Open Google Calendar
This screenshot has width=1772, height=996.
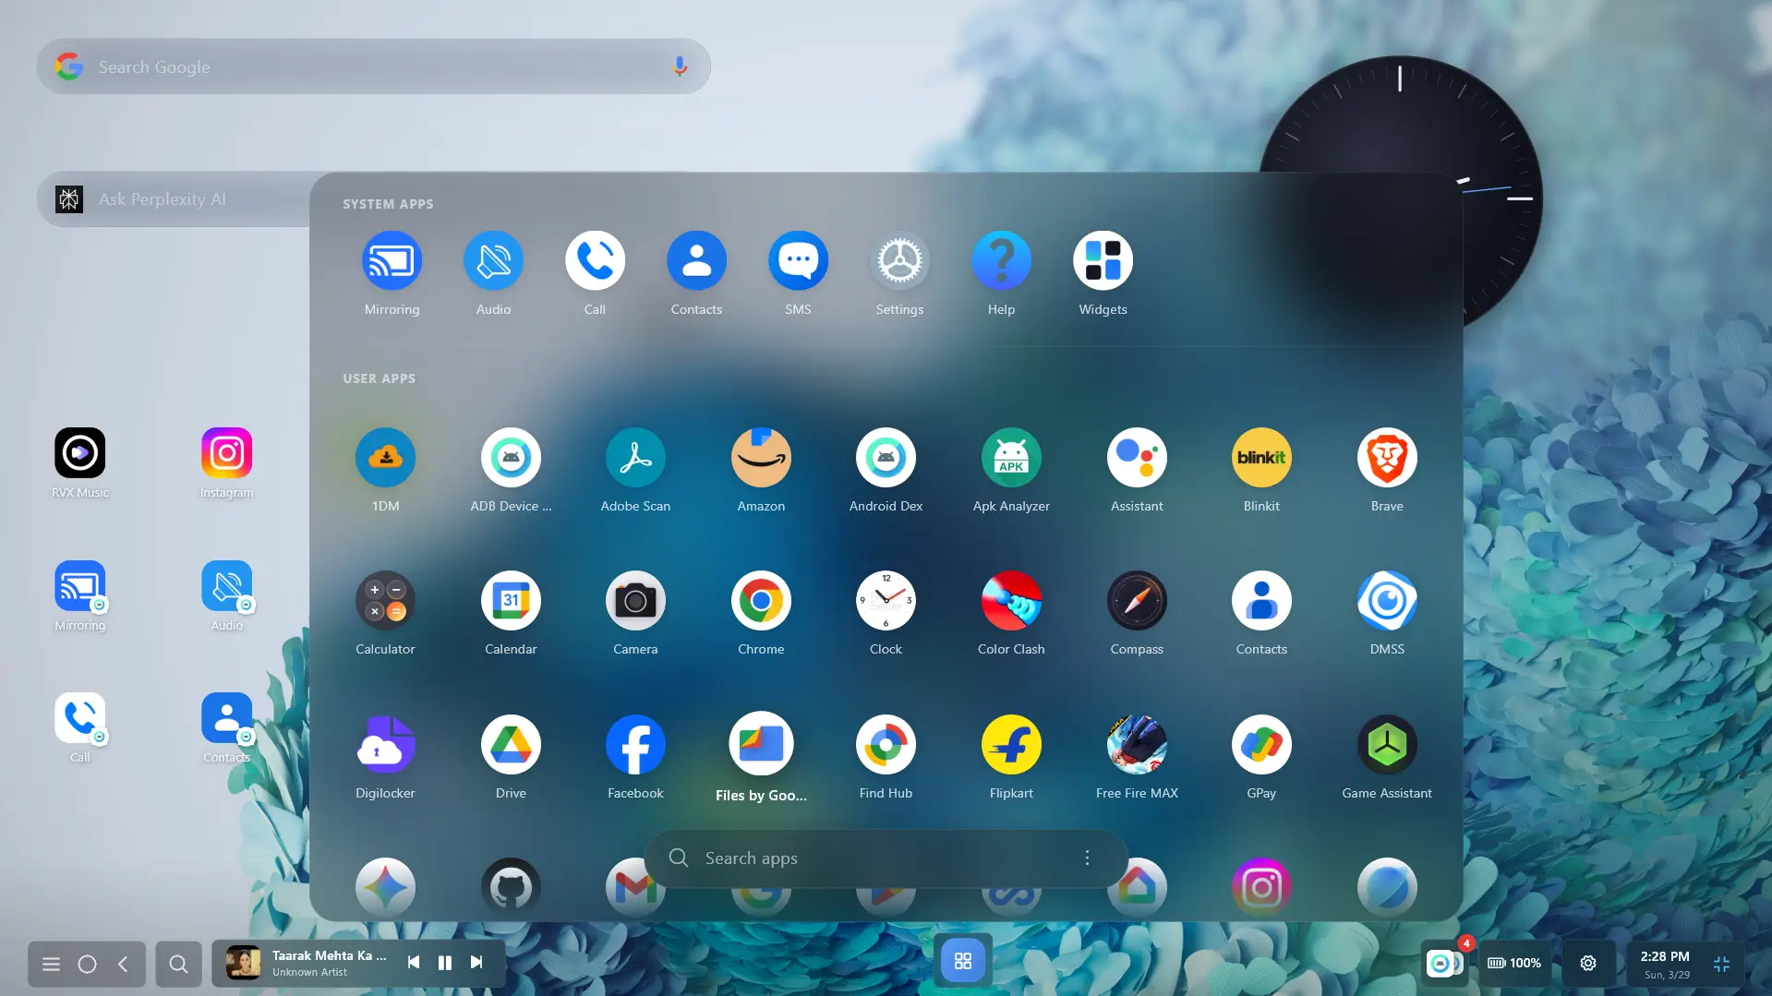coord(511,601)
